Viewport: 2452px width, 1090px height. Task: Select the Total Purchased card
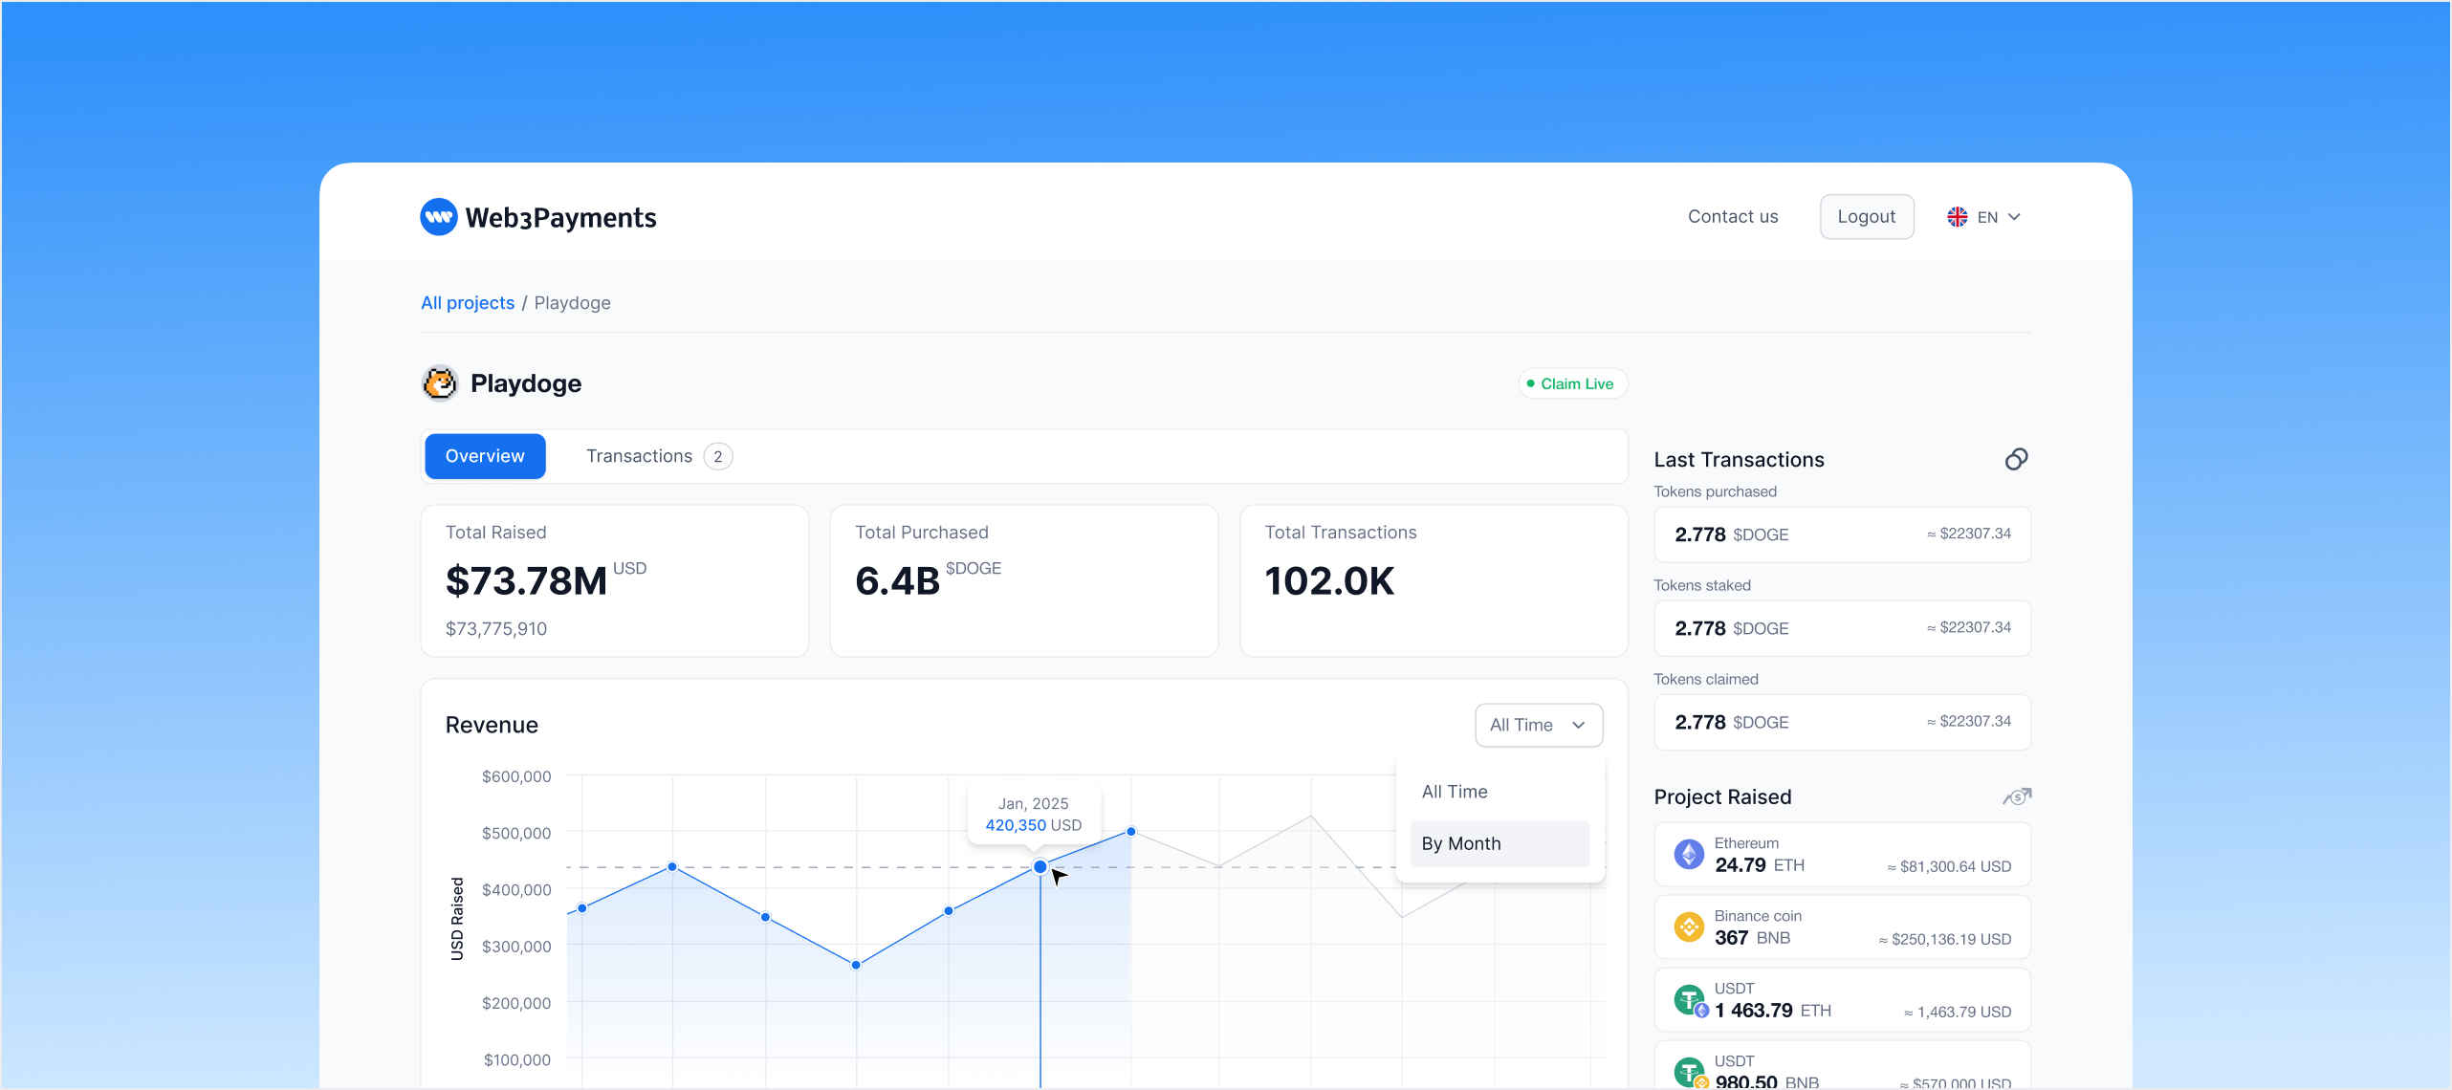[1024, 581]
